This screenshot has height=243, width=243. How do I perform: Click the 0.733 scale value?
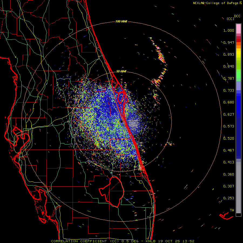[229, 90]
